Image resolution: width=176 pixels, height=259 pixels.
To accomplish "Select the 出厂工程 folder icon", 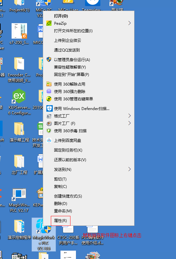I will (19, 161).
